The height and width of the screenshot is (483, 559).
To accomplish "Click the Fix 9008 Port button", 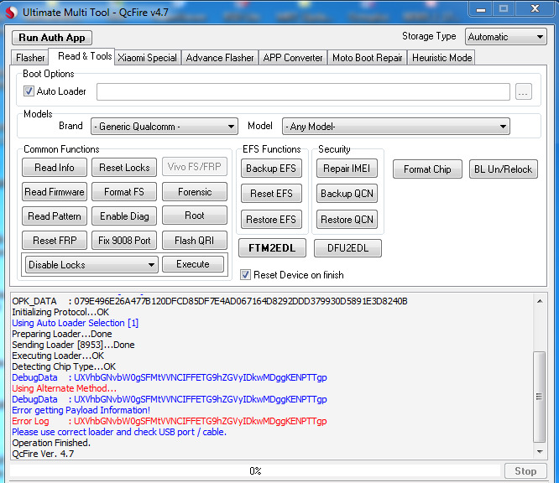I will [124, 240].
